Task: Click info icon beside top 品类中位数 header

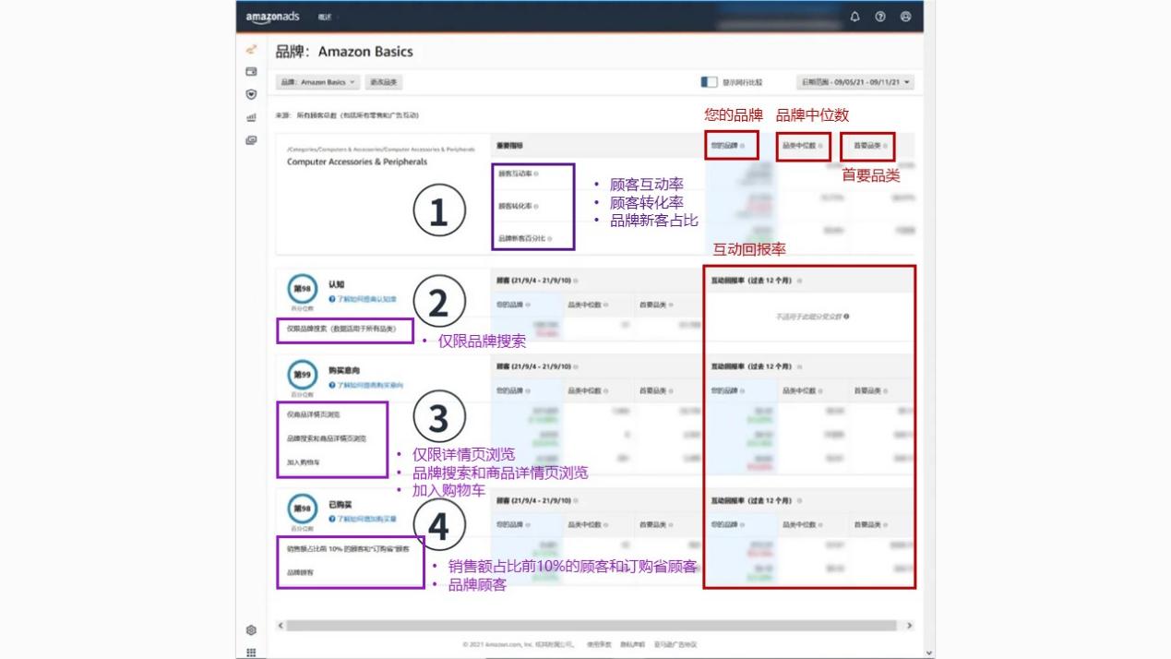Action: [x=819, y=146]
